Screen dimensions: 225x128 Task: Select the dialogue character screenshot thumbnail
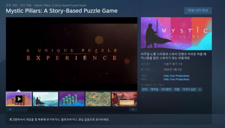click(x=124, y=99)
